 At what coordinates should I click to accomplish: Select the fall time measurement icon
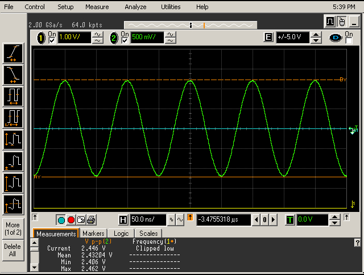[x=13, y=73]
